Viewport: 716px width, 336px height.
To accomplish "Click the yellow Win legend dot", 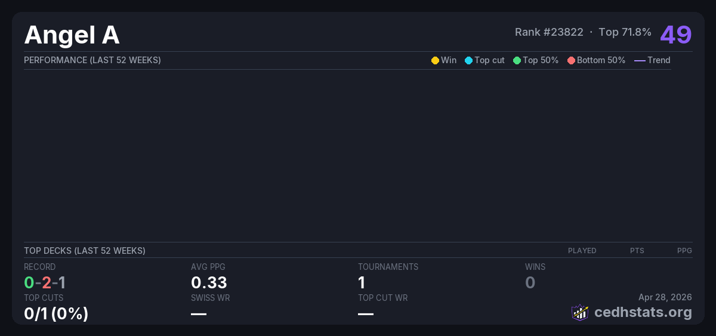I will (435, 60).
